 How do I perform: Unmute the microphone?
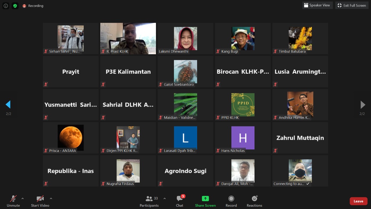pos(13,201)
